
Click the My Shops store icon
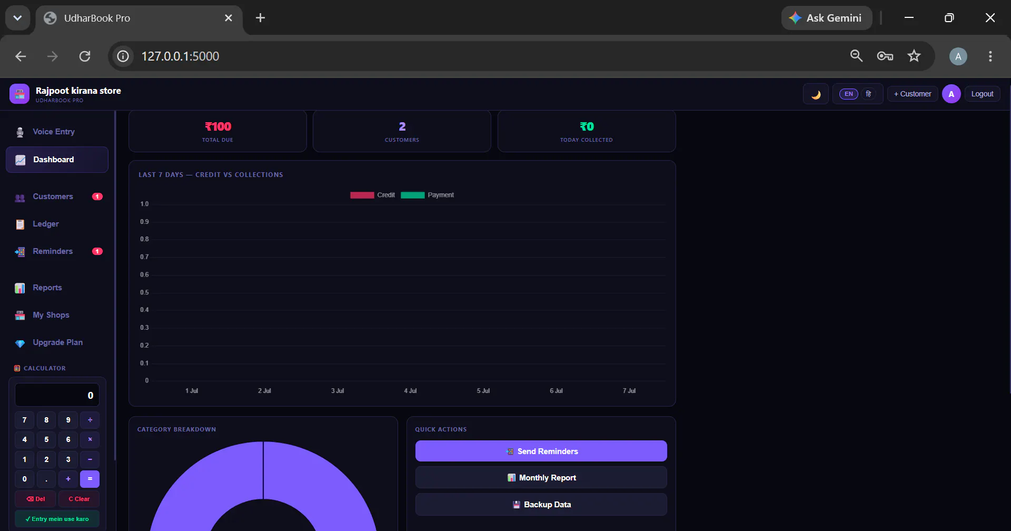pyautogui.click(x=20, y=316)
